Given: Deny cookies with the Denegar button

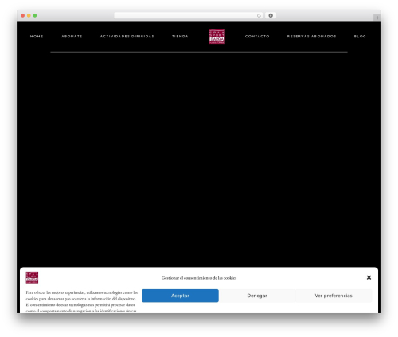Looking at the screenshot, I should pos(257,296).
